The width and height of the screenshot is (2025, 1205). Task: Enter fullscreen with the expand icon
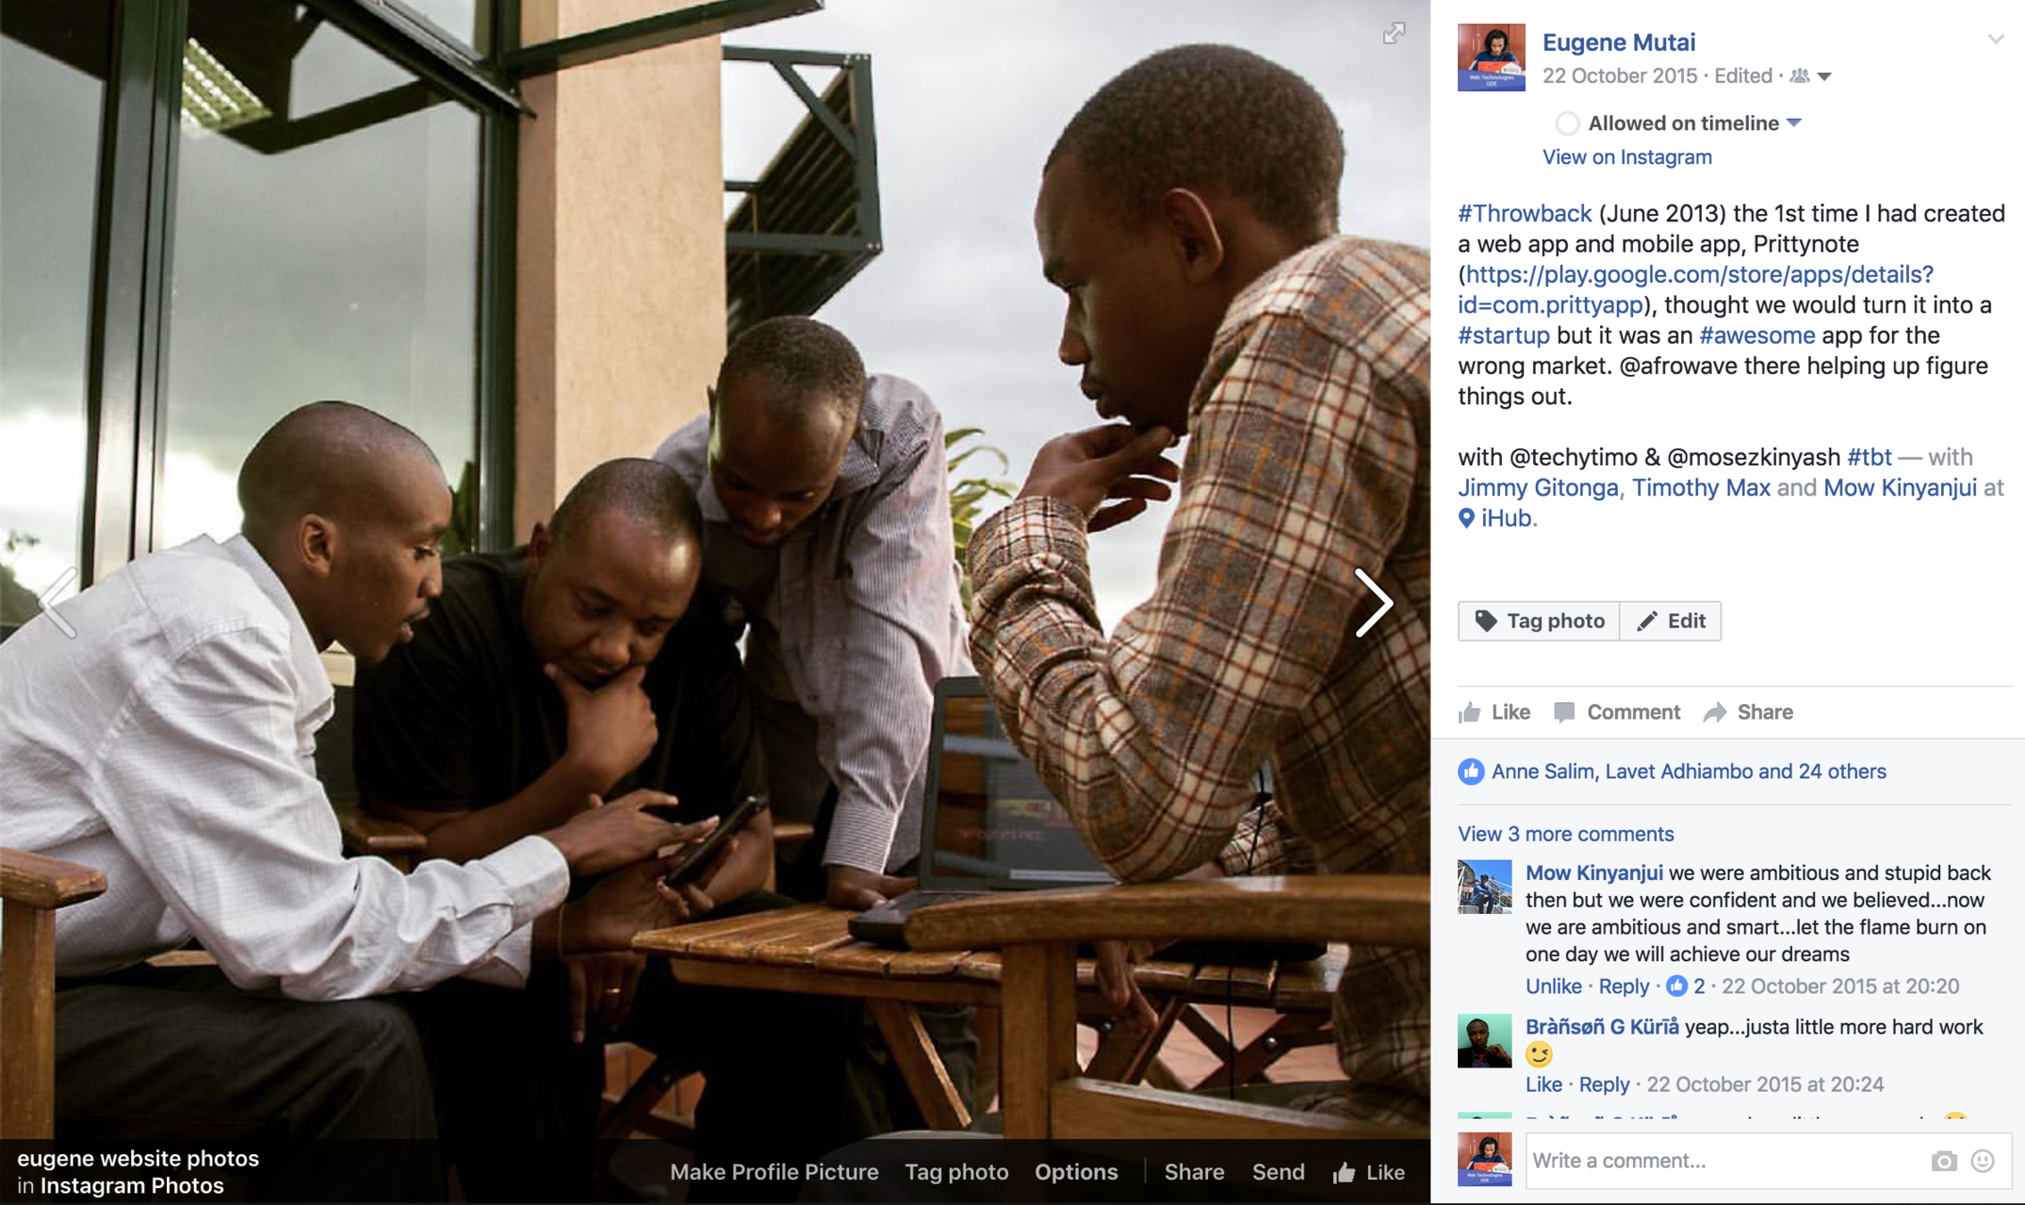click(x=1394, y=34)
